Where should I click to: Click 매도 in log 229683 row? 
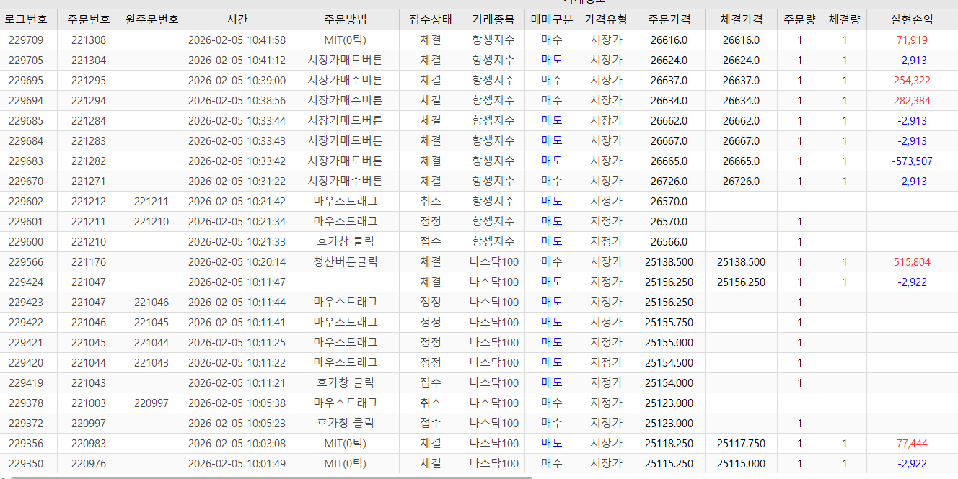point(552,161)
